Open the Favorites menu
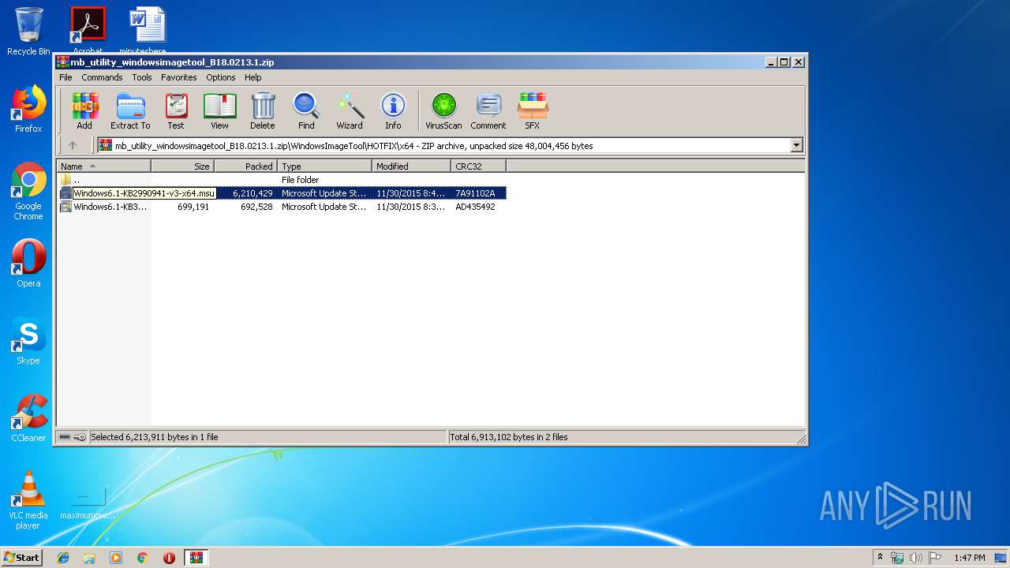The image size is (1010, 568). point(179,77)
